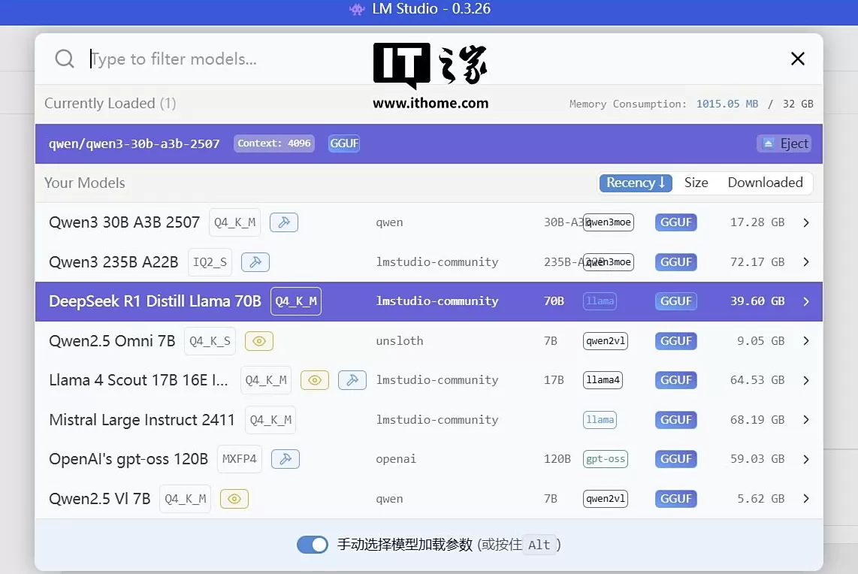This screenshot has width=858, height=574.
Task: Eject the loaded qwen3-30b-a3b-2507 model
Action: click(x=784, y=143)
